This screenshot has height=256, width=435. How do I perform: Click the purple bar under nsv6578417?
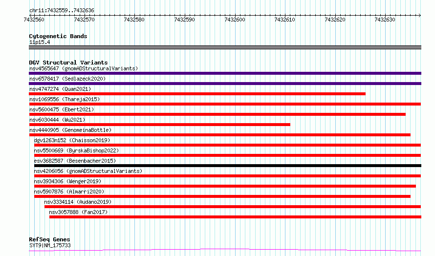[x=225, y=84]
